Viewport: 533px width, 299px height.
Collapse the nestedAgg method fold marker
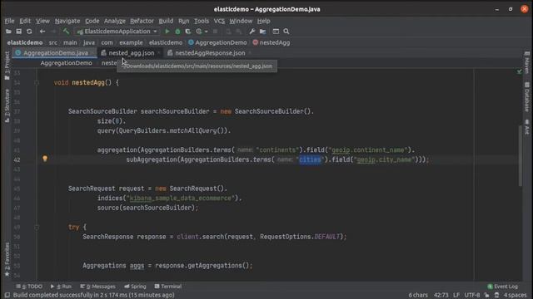pos(37,83)
